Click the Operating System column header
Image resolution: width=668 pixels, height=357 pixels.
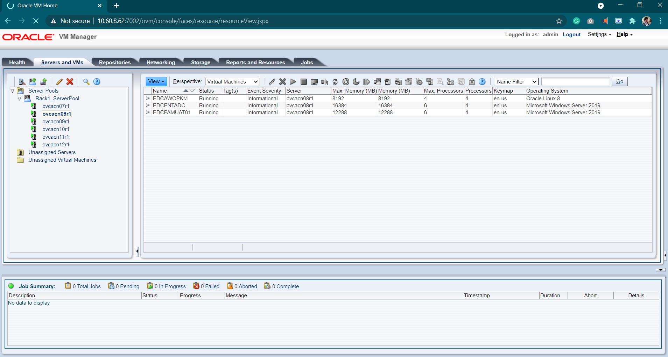pyautogui.click(x=588, y=91)
